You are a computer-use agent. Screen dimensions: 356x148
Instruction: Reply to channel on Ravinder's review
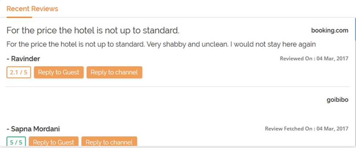coord(114,72)
